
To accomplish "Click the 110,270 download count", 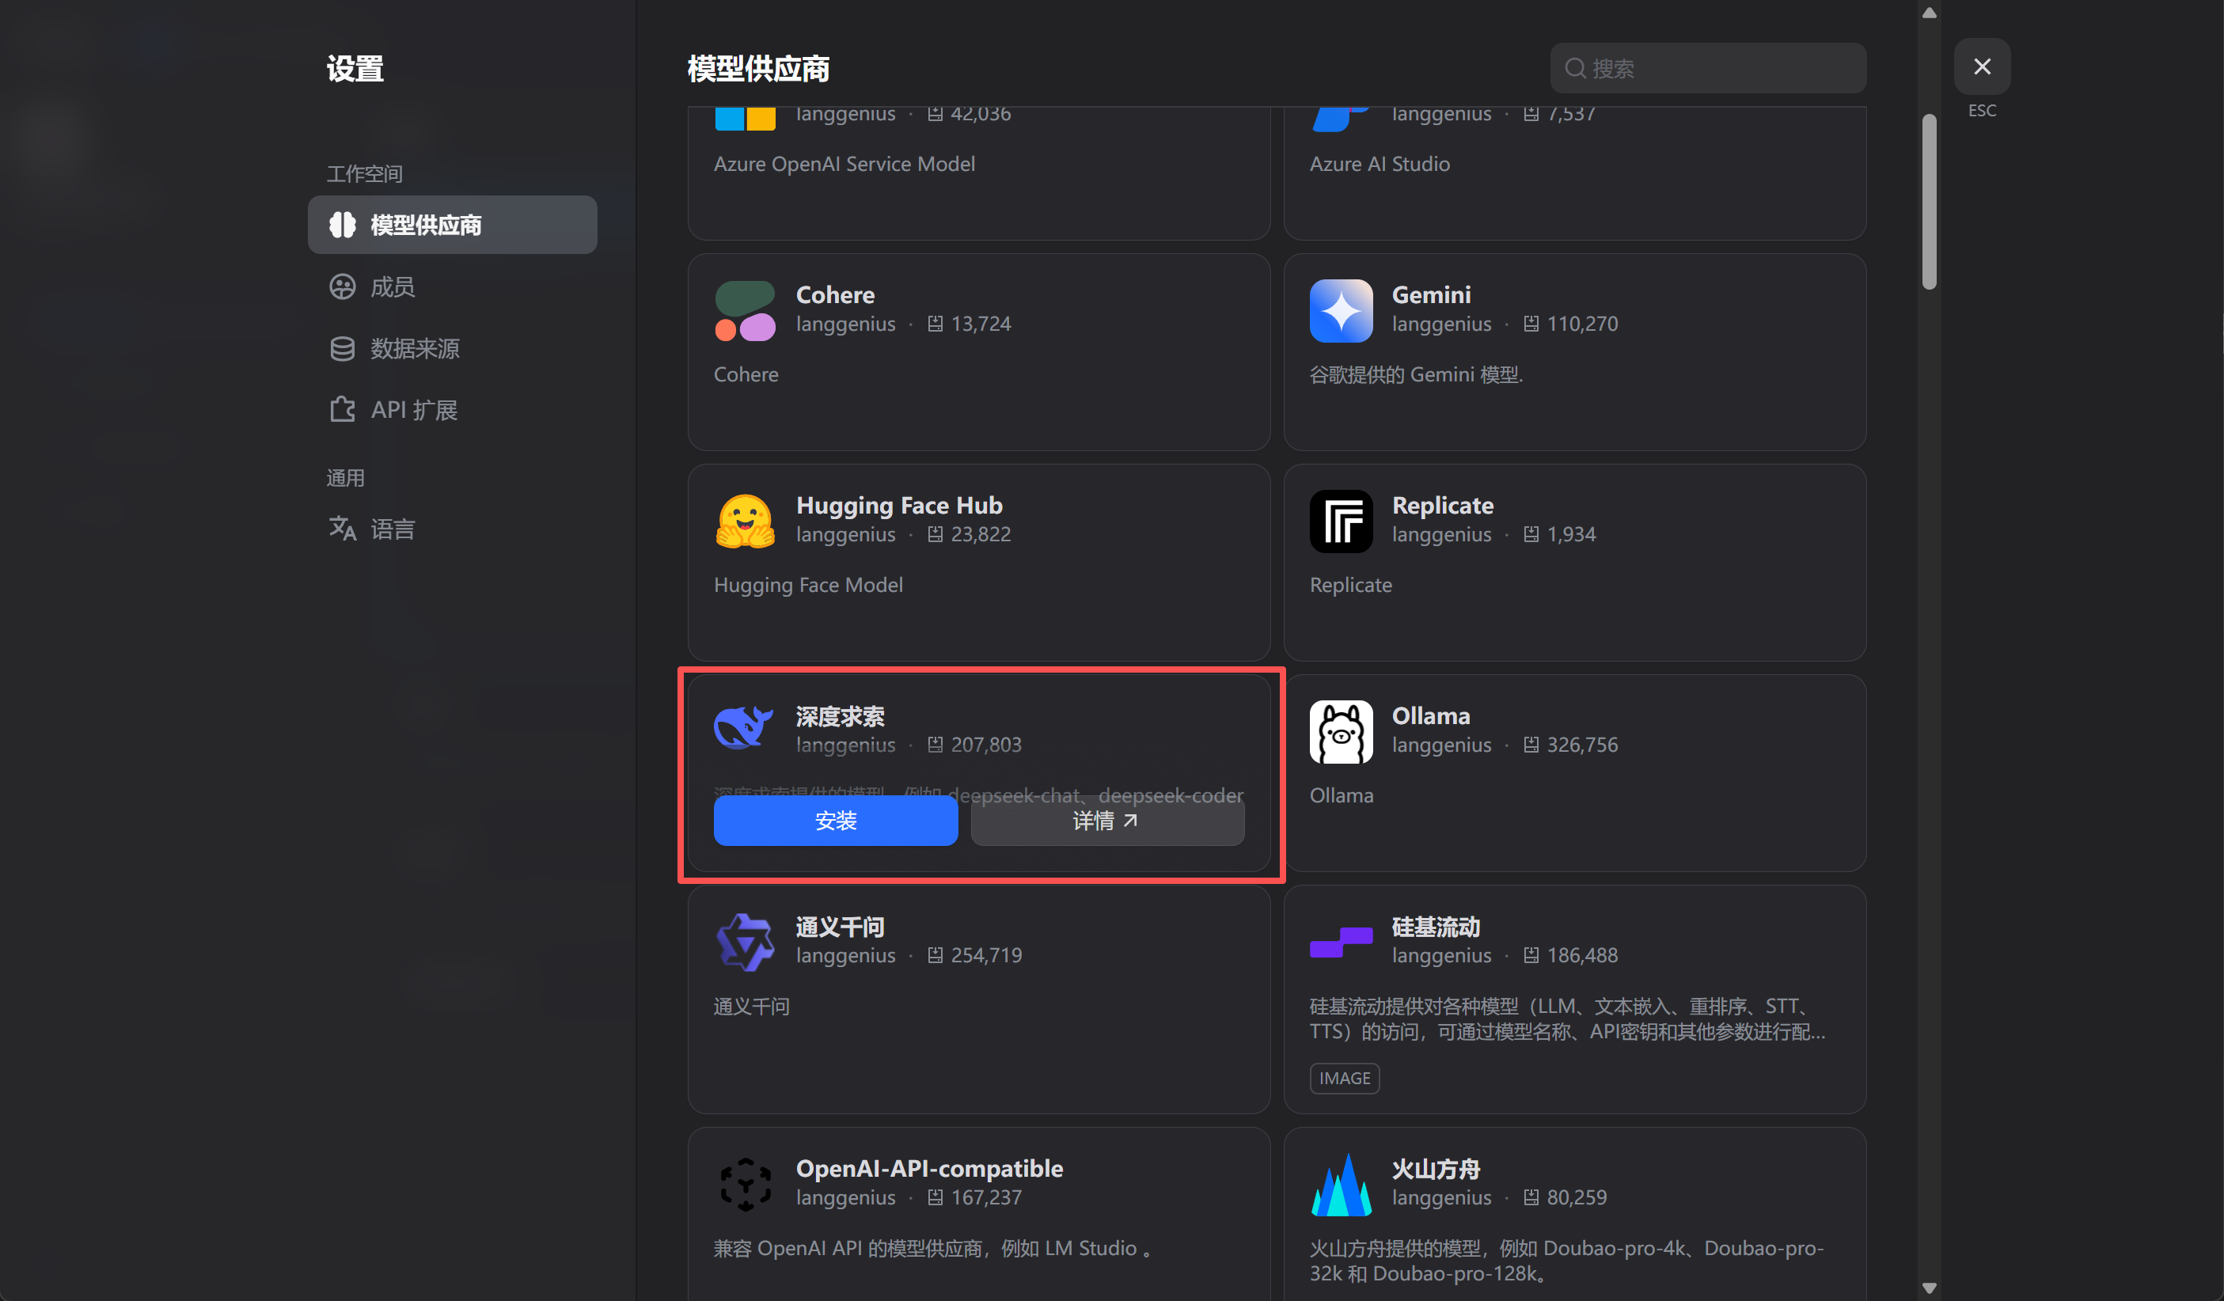I will [1582, 324].
